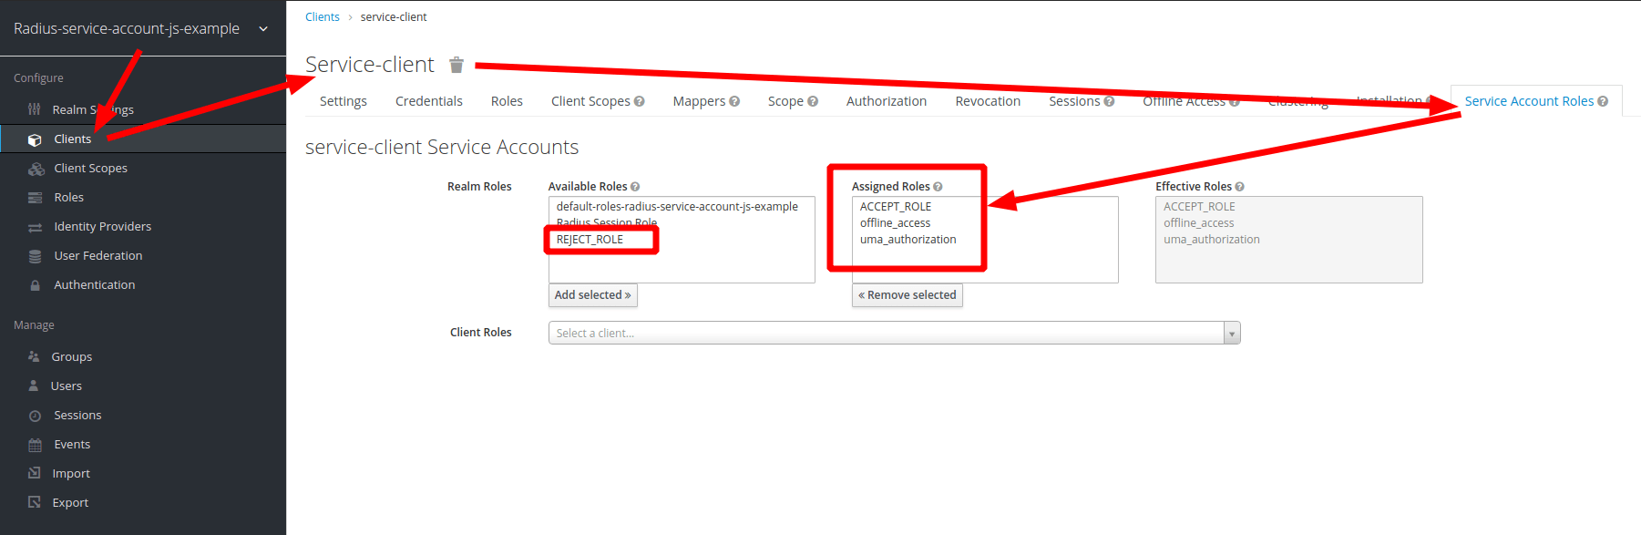Click the Events calendar icon
The width and height of the screenshot is (1641, 535).
pos(36,445)
